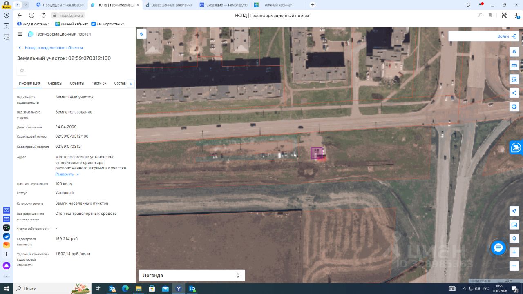Open the overview map window icon
The height and width of the screenshot is (294, 523).
(514, 225)
